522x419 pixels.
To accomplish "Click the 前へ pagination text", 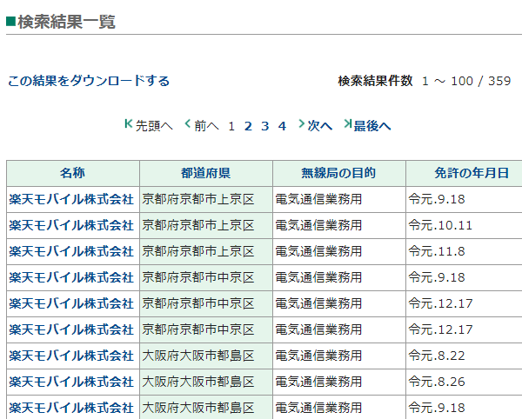I will click(207, 126).
